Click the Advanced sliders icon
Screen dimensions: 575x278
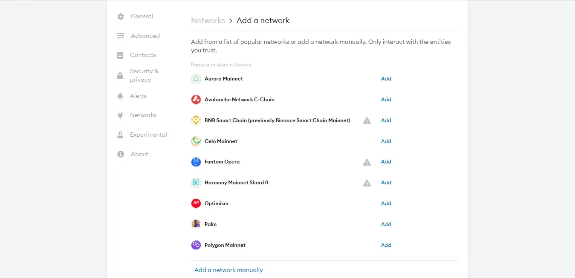[x=121, y=36]
